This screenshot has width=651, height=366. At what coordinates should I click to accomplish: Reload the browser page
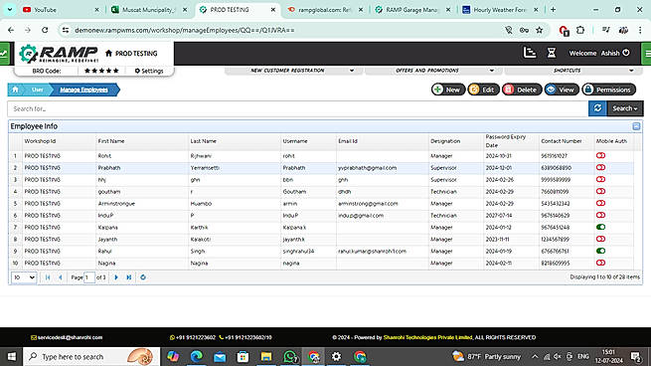tap(45, 30)
